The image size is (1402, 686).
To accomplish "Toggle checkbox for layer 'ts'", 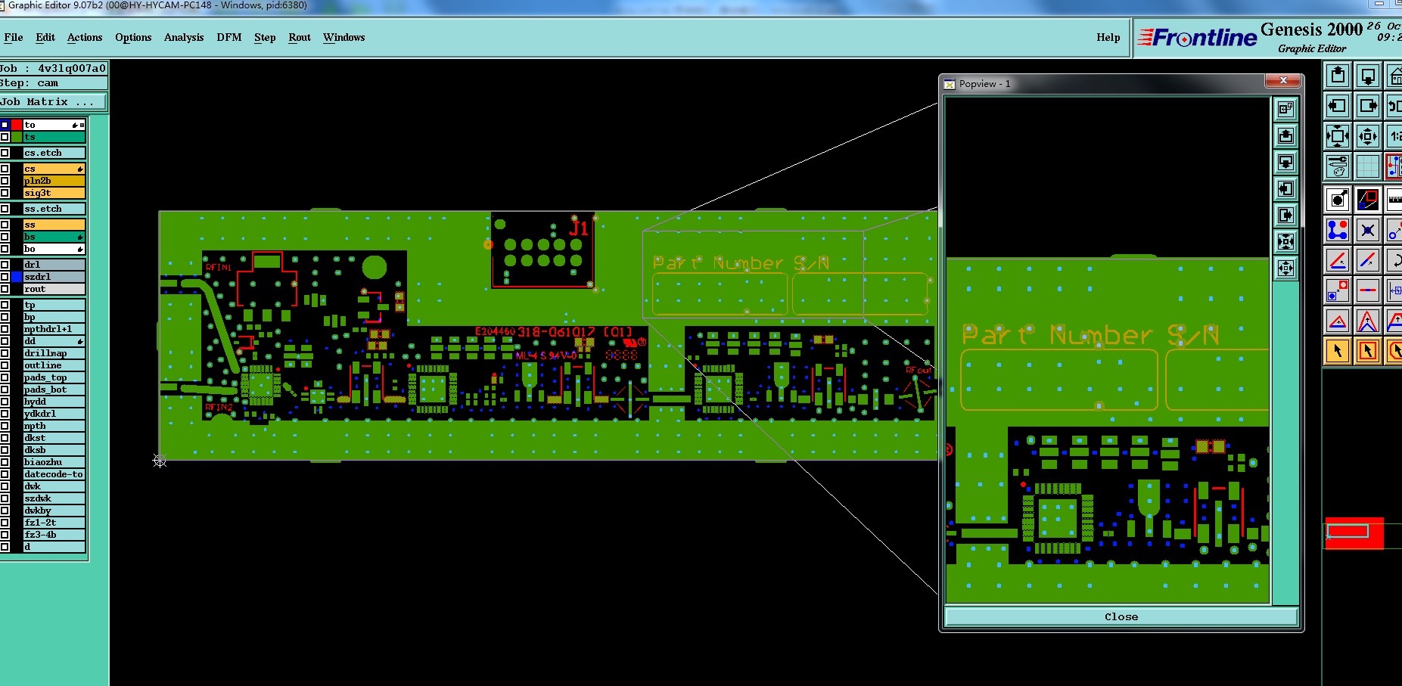I will click(x=5, y=137).
